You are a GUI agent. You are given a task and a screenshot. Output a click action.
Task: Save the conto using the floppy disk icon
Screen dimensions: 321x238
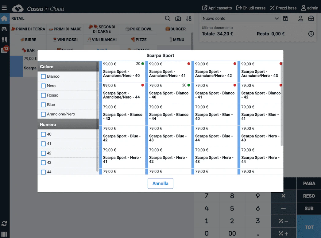click(286, 18)
